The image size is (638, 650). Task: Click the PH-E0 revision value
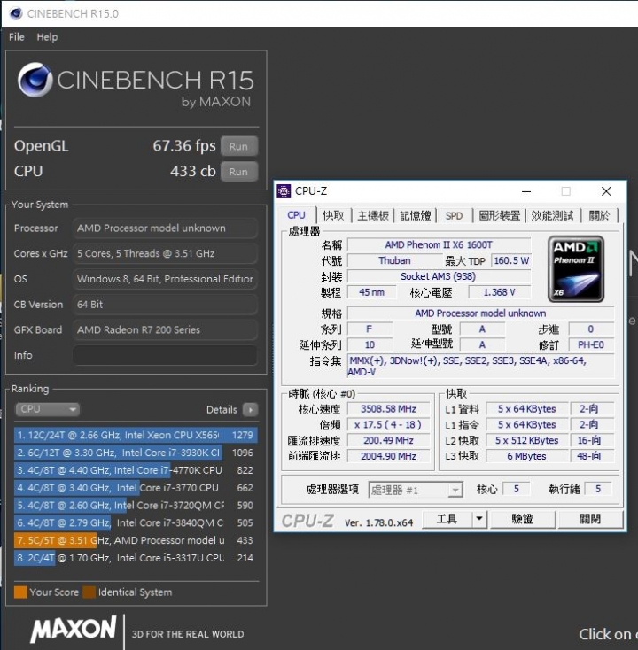[591, 344]
